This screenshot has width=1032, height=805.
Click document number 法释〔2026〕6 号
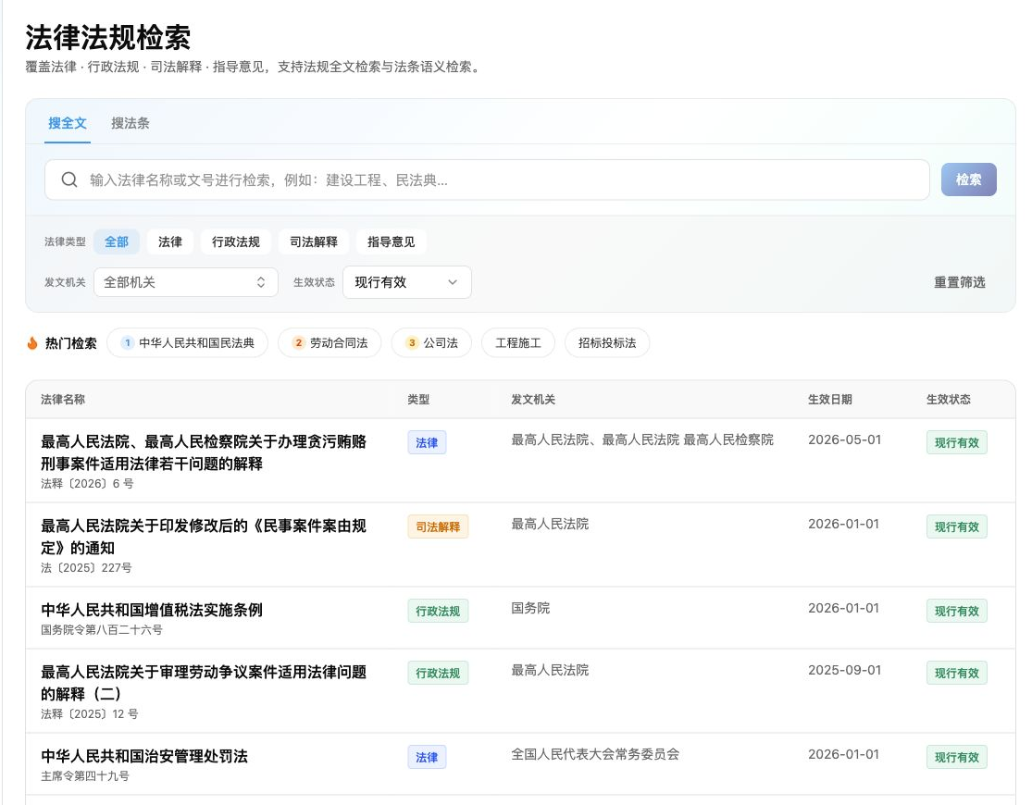87,484
